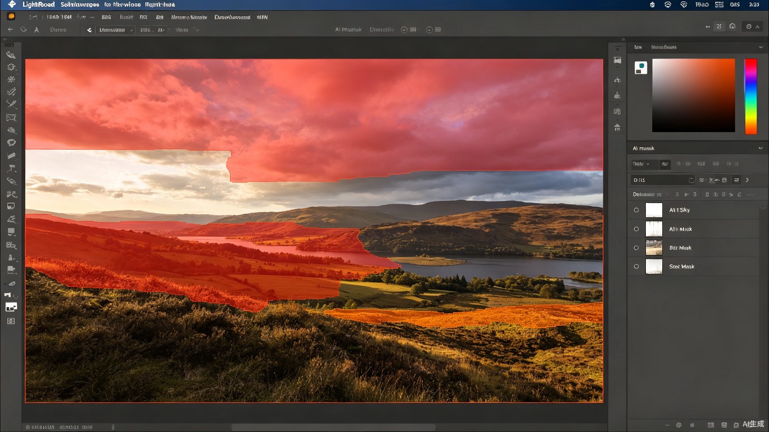Click the Lightfood app logo in the title bar

[12, 4]
